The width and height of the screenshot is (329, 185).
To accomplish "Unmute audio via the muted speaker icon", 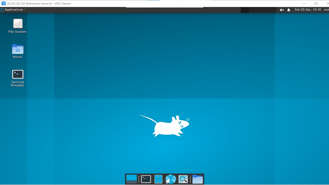I will coord(282,10).
